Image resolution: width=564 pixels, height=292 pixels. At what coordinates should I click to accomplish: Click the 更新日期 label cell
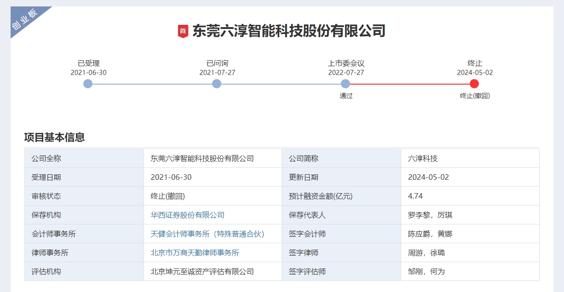[x=341, y=177]
